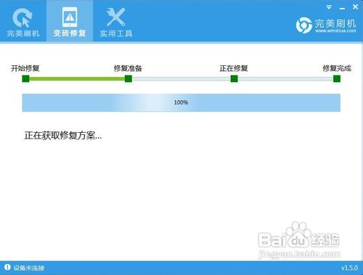Minimize the 完美刷机 window
This screenshot has width=363, height=275.
(x=342, y=8)
